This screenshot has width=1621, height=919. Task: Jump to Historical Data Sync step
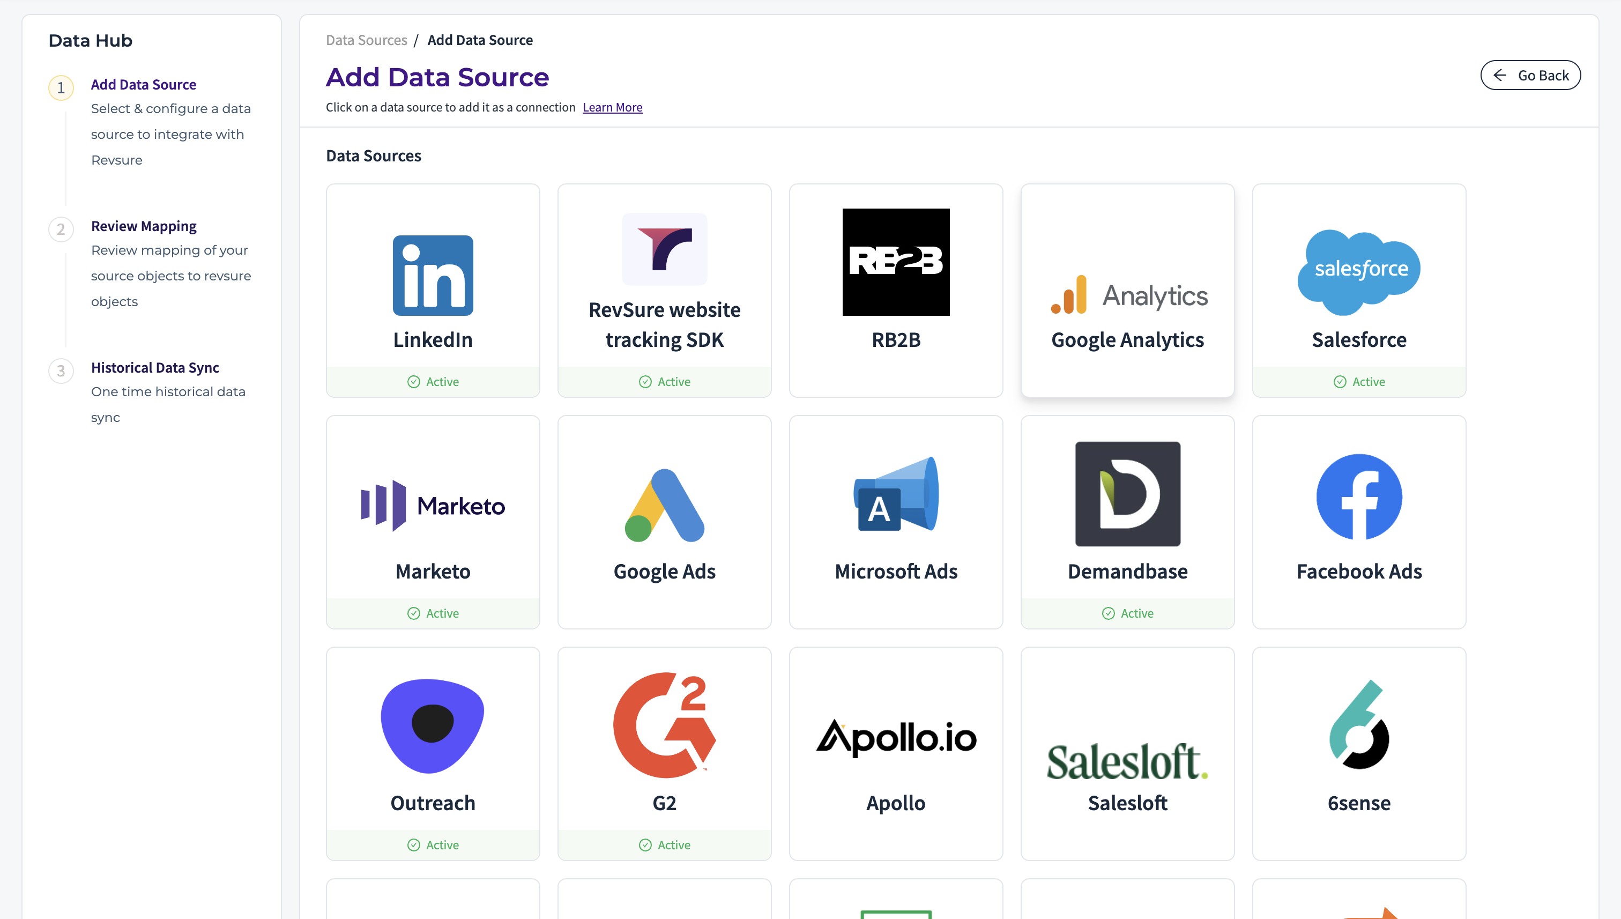(x=154, y=367)
